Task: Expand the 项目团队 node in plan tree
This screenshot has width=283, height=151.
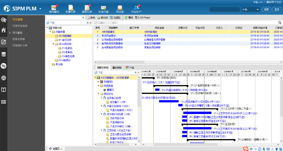Action: coord(98,82)
